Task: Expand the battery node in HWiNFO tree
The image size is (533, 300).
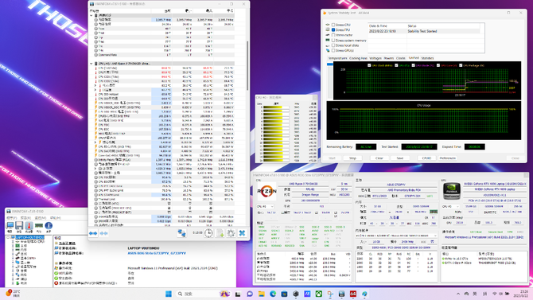Action: point(13,283)
